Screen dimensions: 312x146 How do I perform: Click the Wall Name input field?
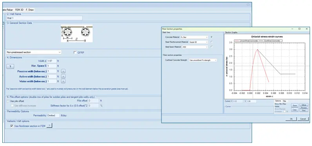[44, 18]
